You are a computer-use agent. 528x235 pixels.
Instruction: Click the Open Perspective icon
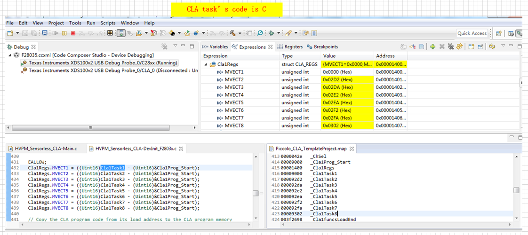pyautogui.click(x=499, y=33)
